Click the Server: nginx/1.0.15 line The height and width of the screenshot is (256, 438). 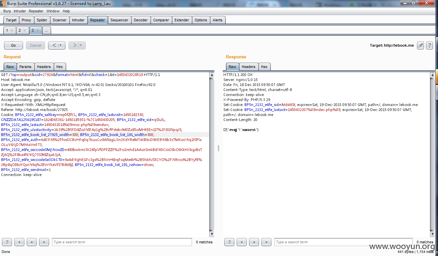tap(240, 80)
